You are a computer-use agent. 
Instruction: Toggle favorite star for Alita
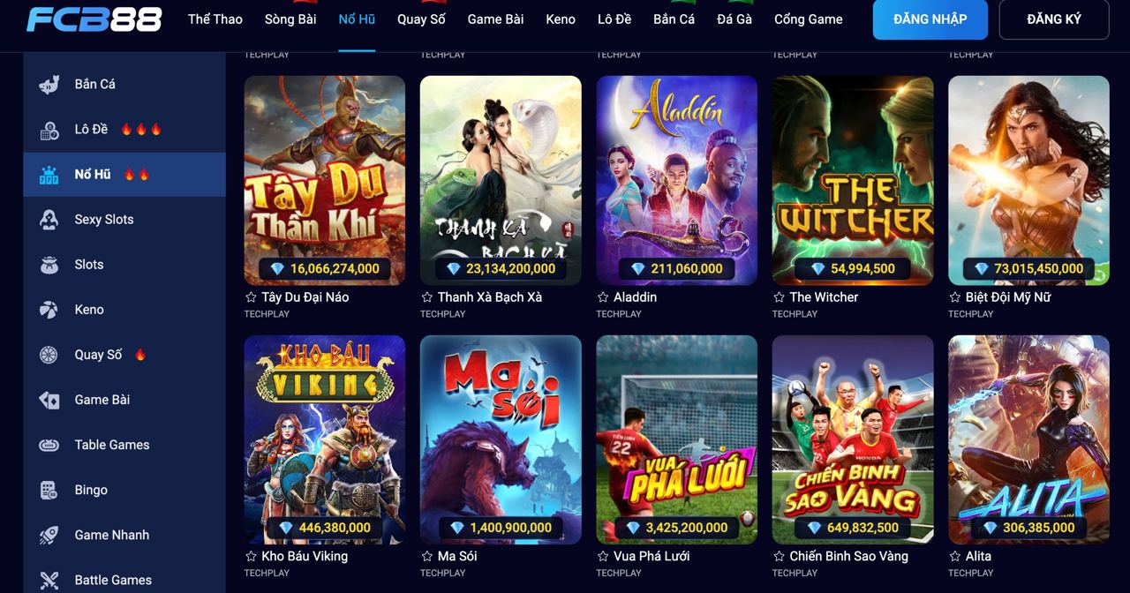click(954, 557)
